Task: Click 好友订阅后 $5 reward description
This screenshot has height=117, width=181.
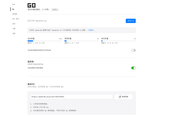Action: (46, 87)
